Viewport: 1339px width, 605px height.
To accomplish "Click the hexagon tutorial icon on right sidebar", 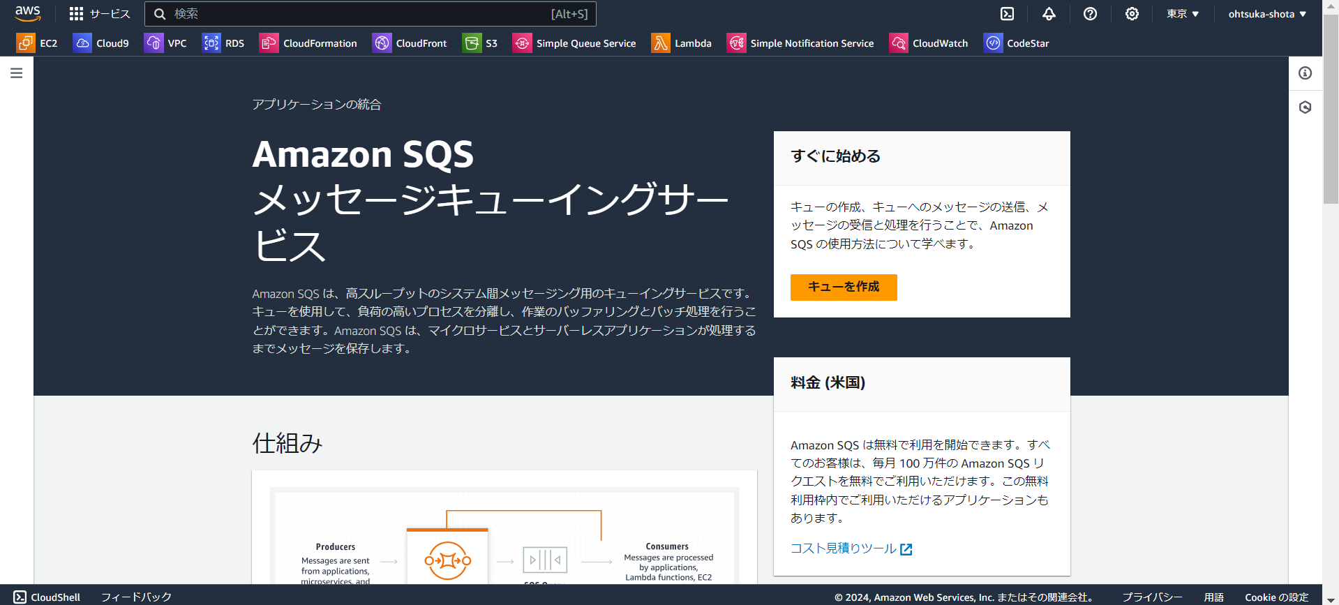I will coord(1306,107).
